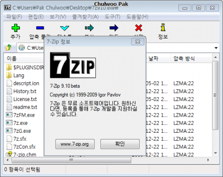Screen dimensions: 223x177
Task: Select the License.txt file name
Action: click(x=25, y=99)
